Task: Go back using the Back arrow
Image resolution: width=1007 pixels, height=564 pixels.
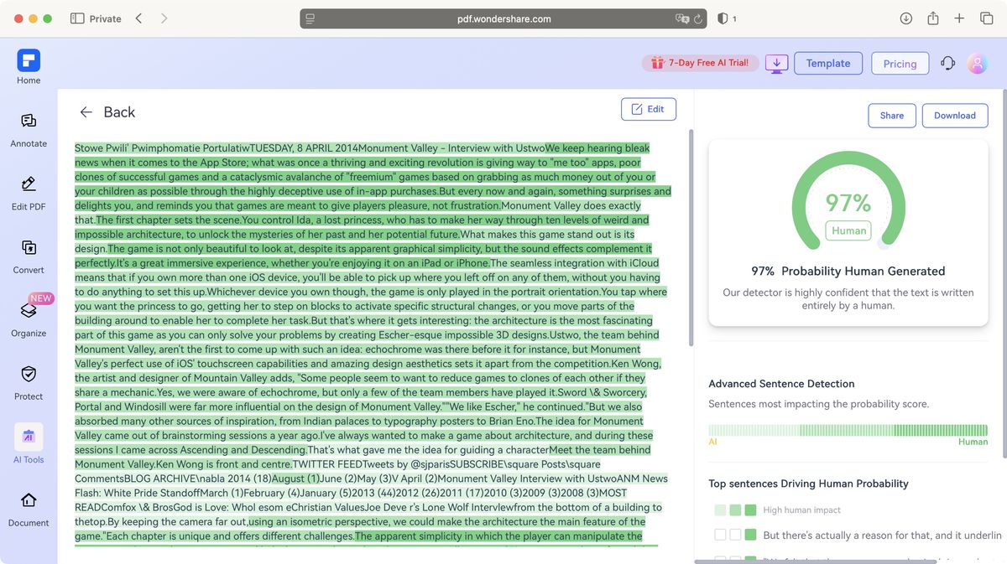Action: click(x=85, y=111)
